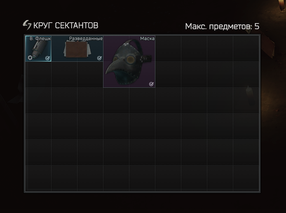Image resolution: width=286 pixels, height=213 pixels.
Task: Click the cultist circle logo beside the title
Action: coord(27,25)
